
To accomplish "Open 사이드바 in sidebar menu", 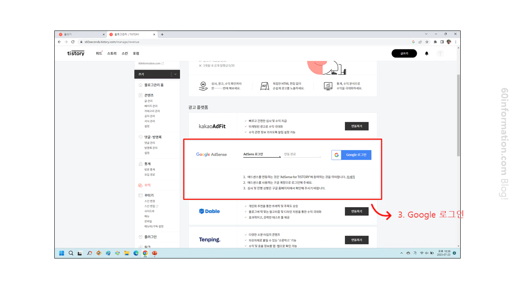I will click(149, 211).
